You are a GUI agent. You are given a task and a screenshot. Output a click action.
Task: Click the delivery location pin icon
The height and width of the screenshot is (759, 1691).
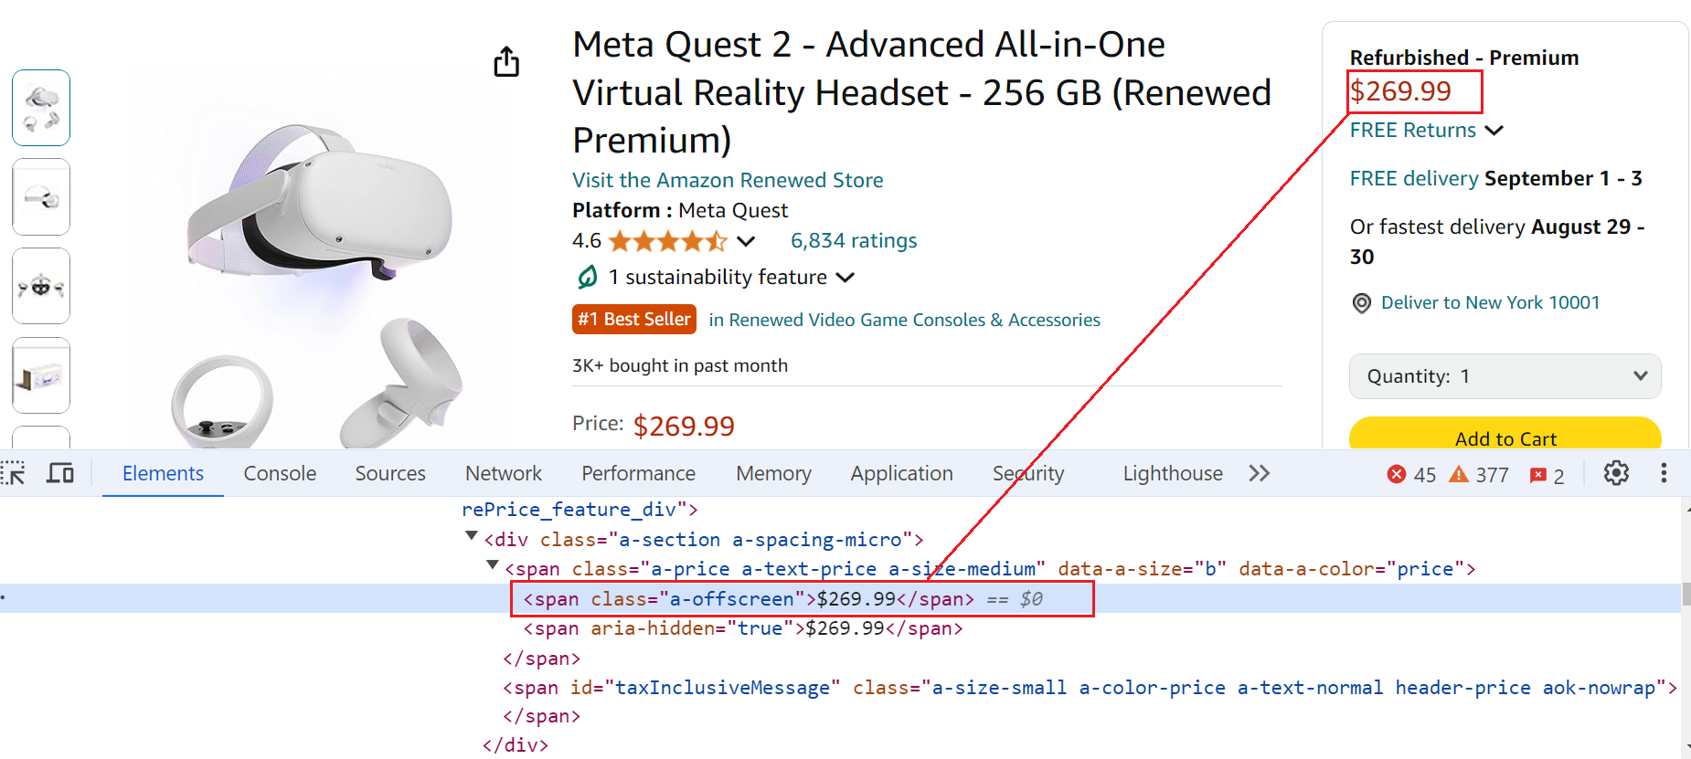click(x=1361, y=303)
